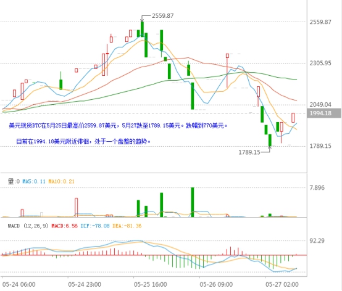This screenshot has width=342, height=291.
Task: Click the MACD (12,26,9) parameters label
Action: (x=28, y=226)
